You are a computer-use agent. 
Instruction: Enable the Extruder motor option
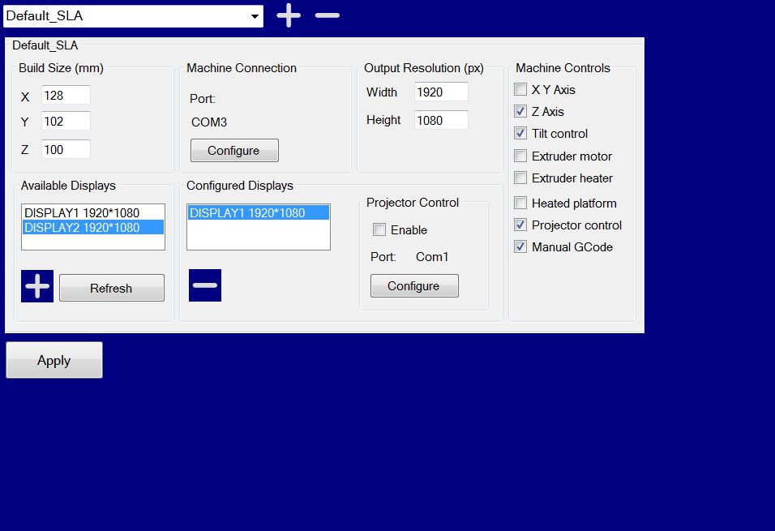click(x=520, y=156)
